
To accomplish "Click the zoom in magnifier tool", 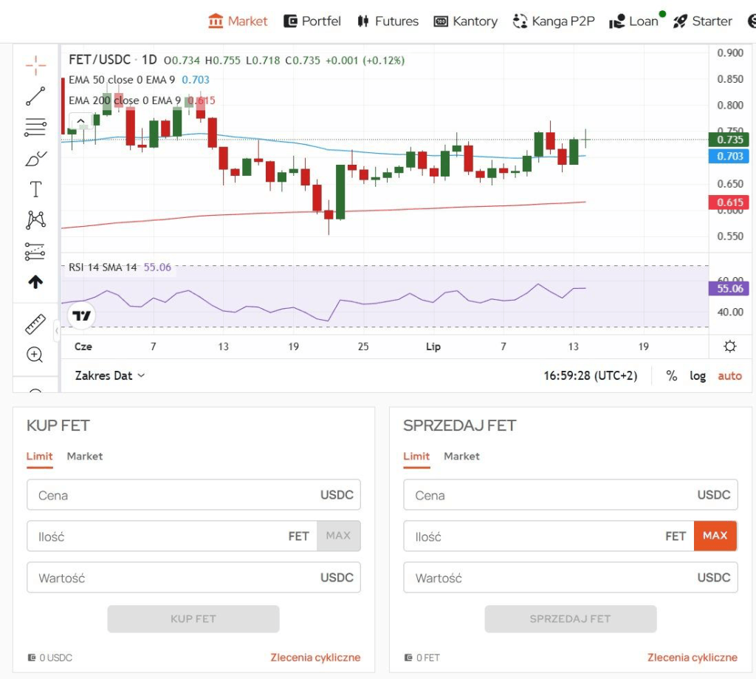I will (35, 355).
